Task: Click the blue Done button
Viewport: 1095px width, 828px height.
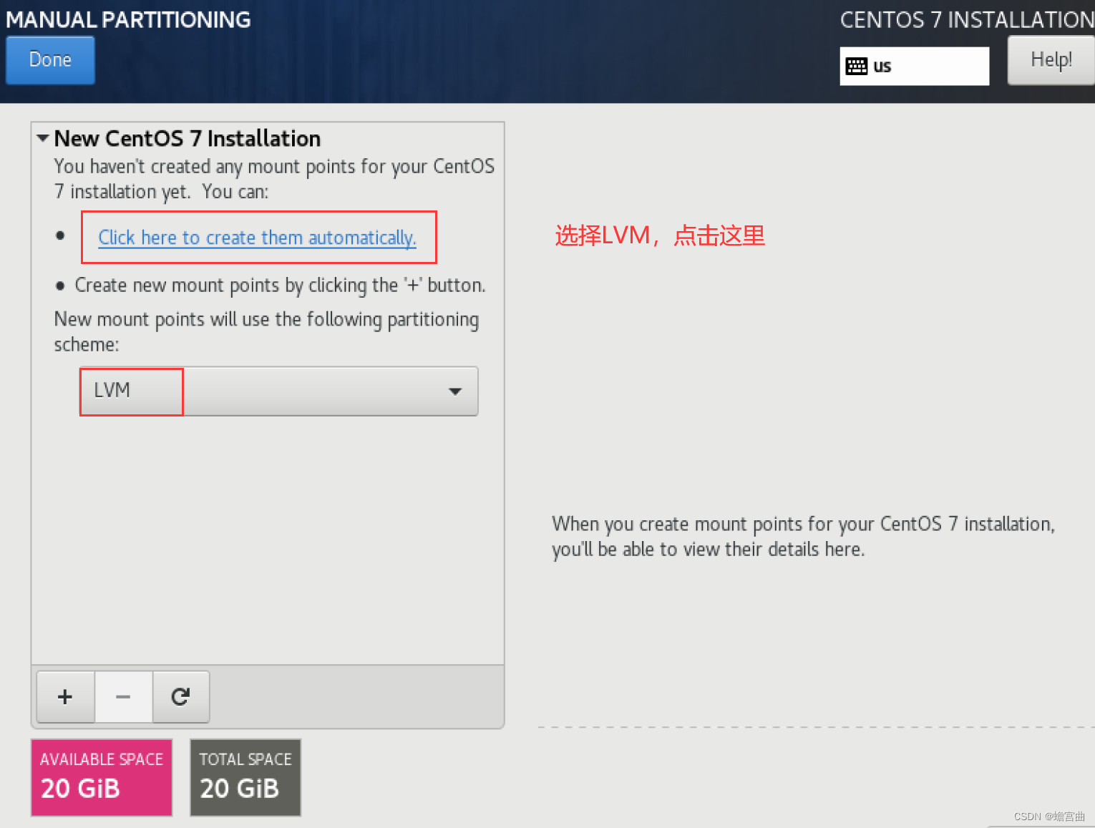Action: [50, 60]
